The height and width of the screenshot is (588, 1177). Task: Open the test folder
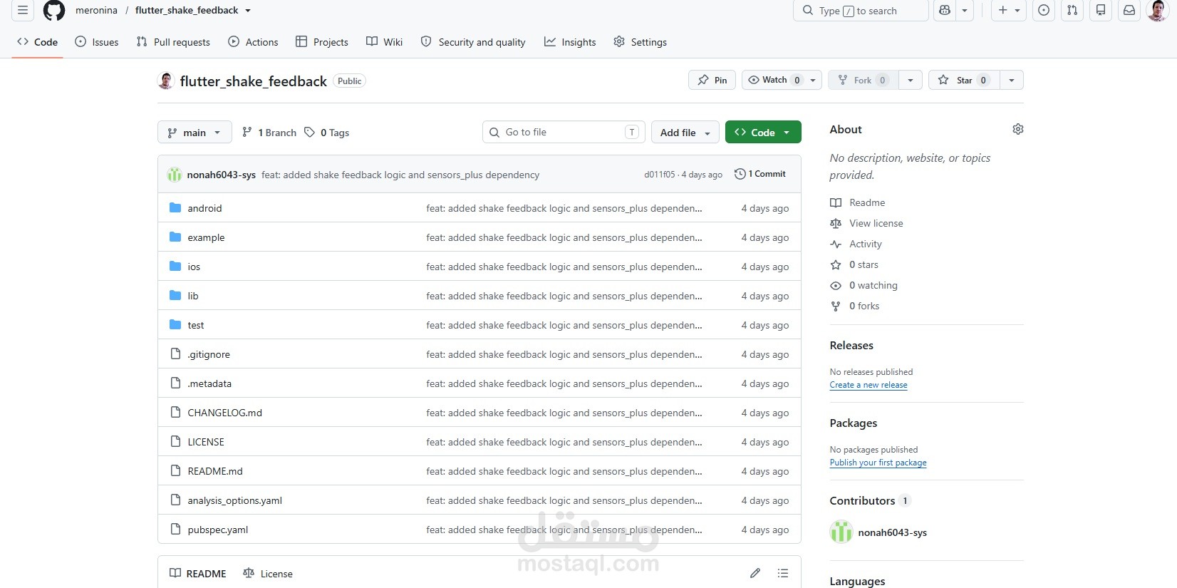(x=195, y=325)
